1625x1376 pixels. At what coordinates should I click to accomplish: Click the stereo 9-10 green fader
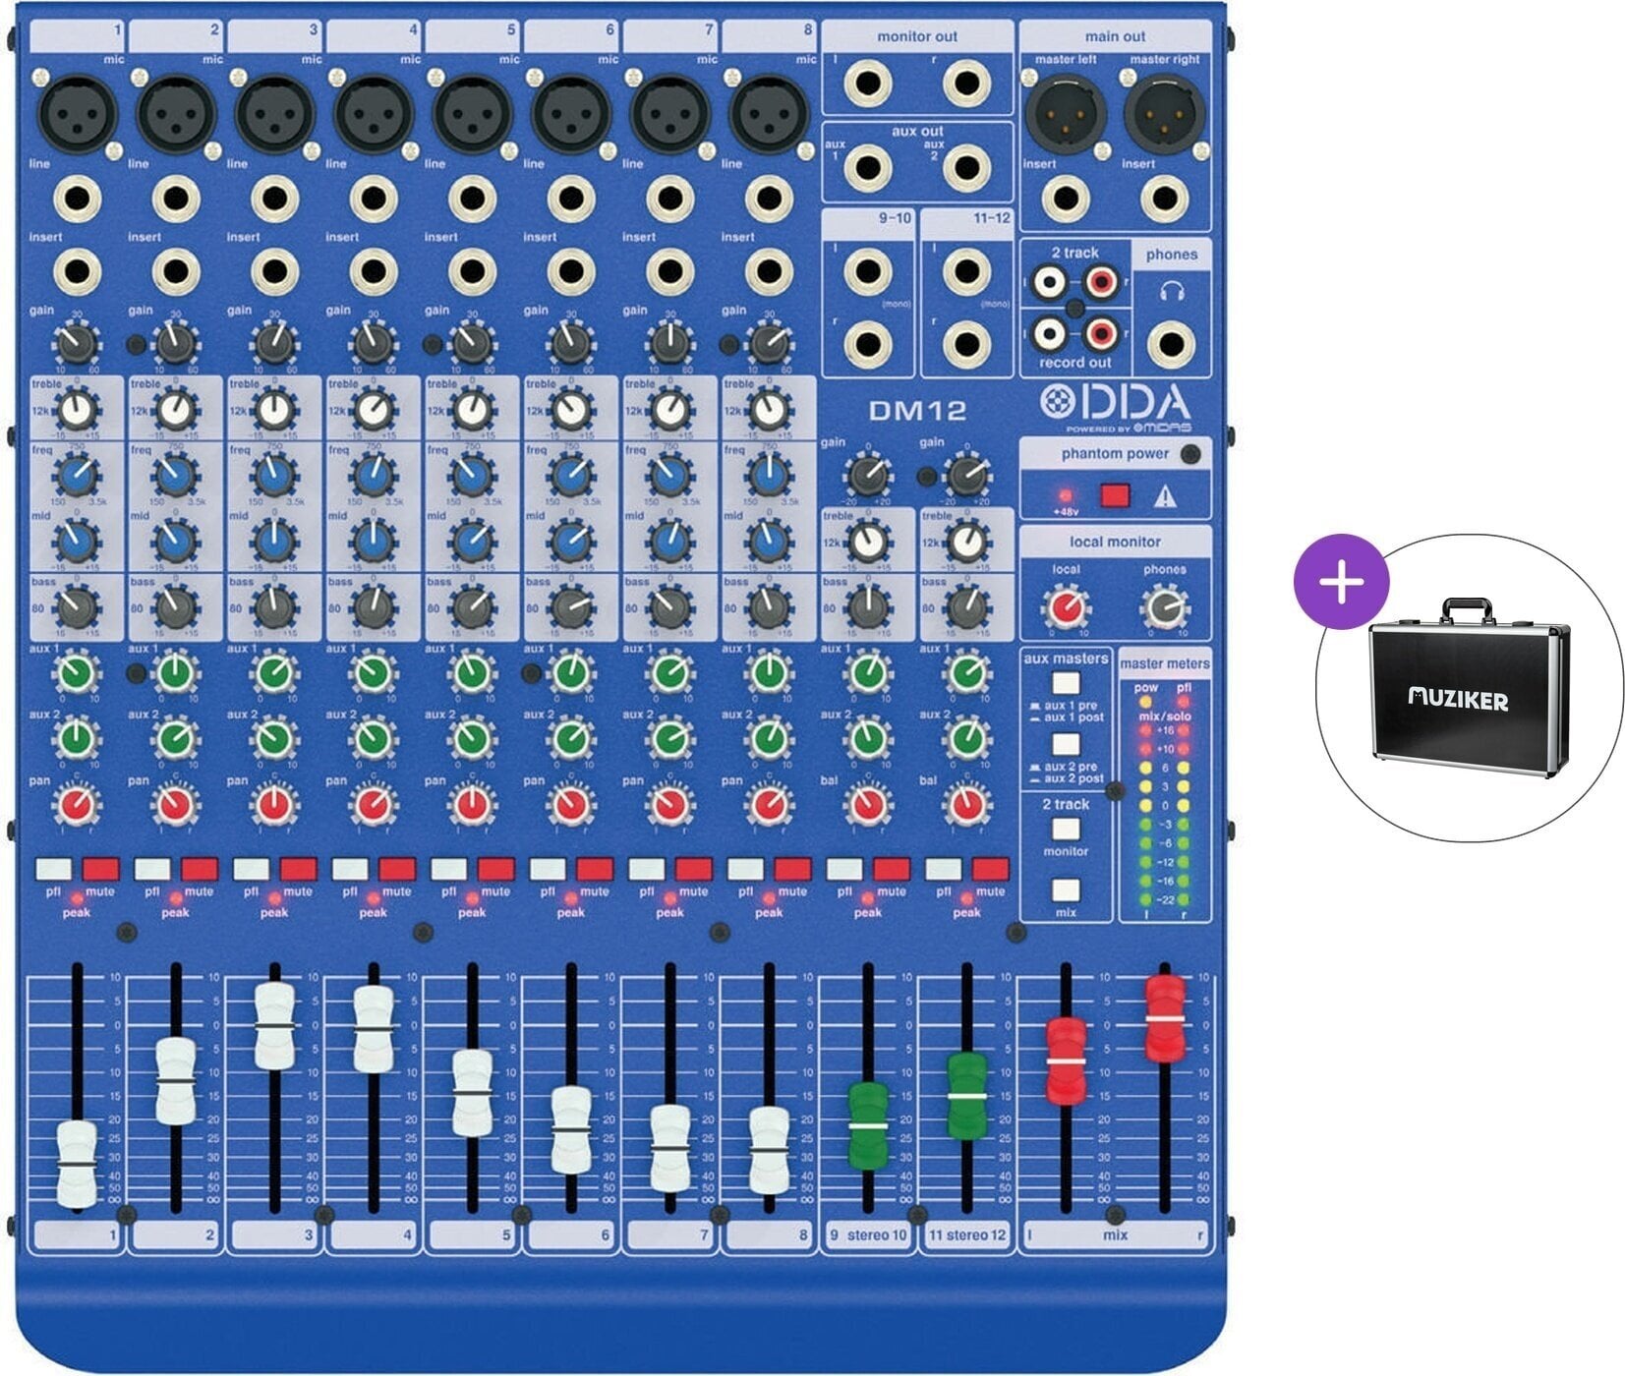pos(868,1125)
